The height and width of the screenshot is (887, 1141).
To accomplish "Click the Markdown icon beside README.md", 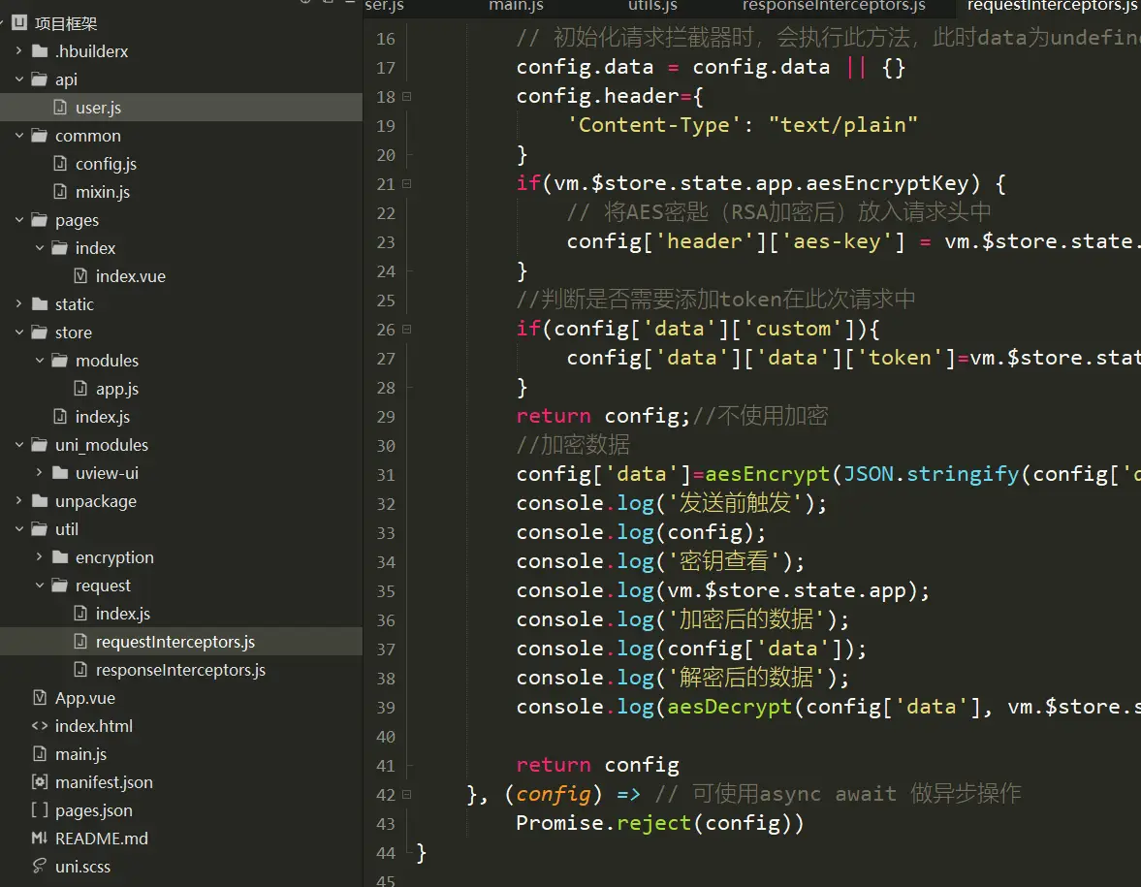I will pos(39,839).
